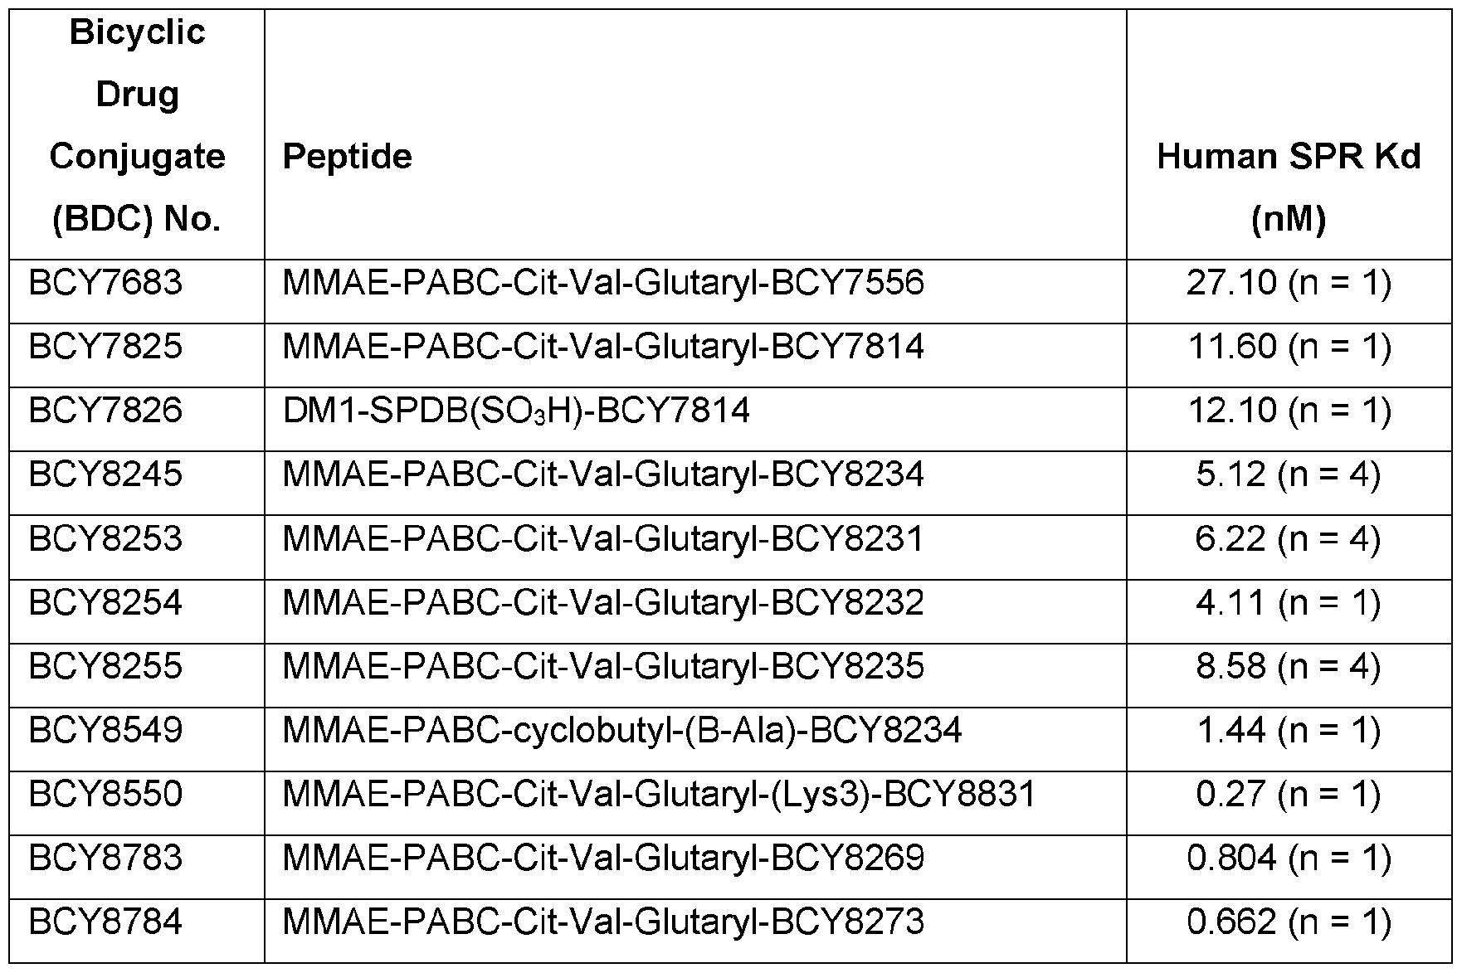Select the peptide entry ending in BCY7556
Viewport: 1462px width, 973px height.
[x=603, y=284]
